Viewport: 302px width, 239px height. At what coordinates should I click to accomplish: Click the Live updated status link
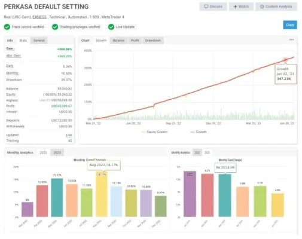coord(69,135)
